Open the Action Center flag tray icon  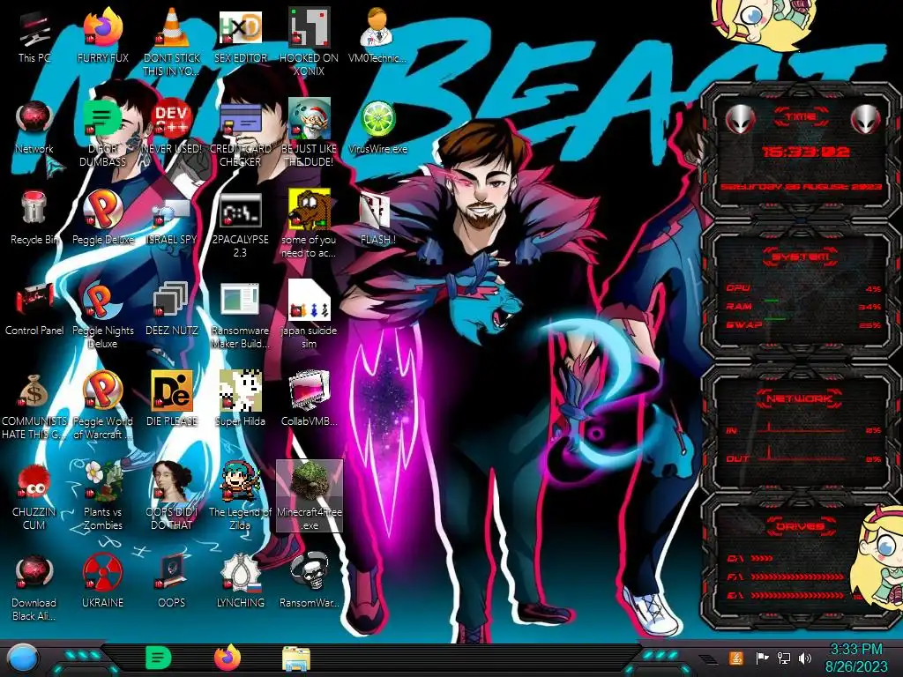coord(762,658)
